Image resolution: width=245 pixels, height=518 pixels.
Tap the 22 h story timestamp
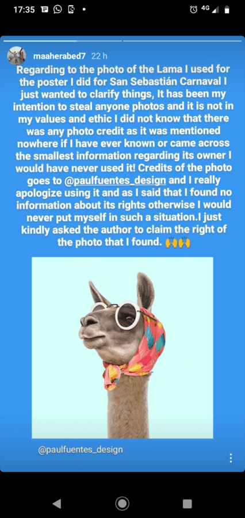[x=99, y=56]
